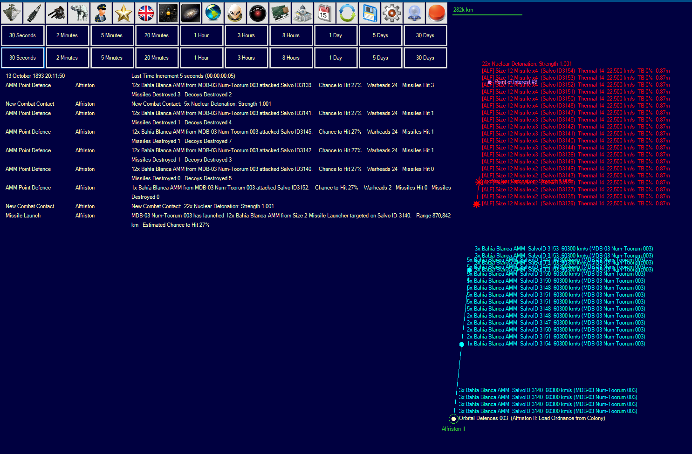Select 1 Day in lower row
The width and height of the screenshot is (692, 454).
(336, 58)
